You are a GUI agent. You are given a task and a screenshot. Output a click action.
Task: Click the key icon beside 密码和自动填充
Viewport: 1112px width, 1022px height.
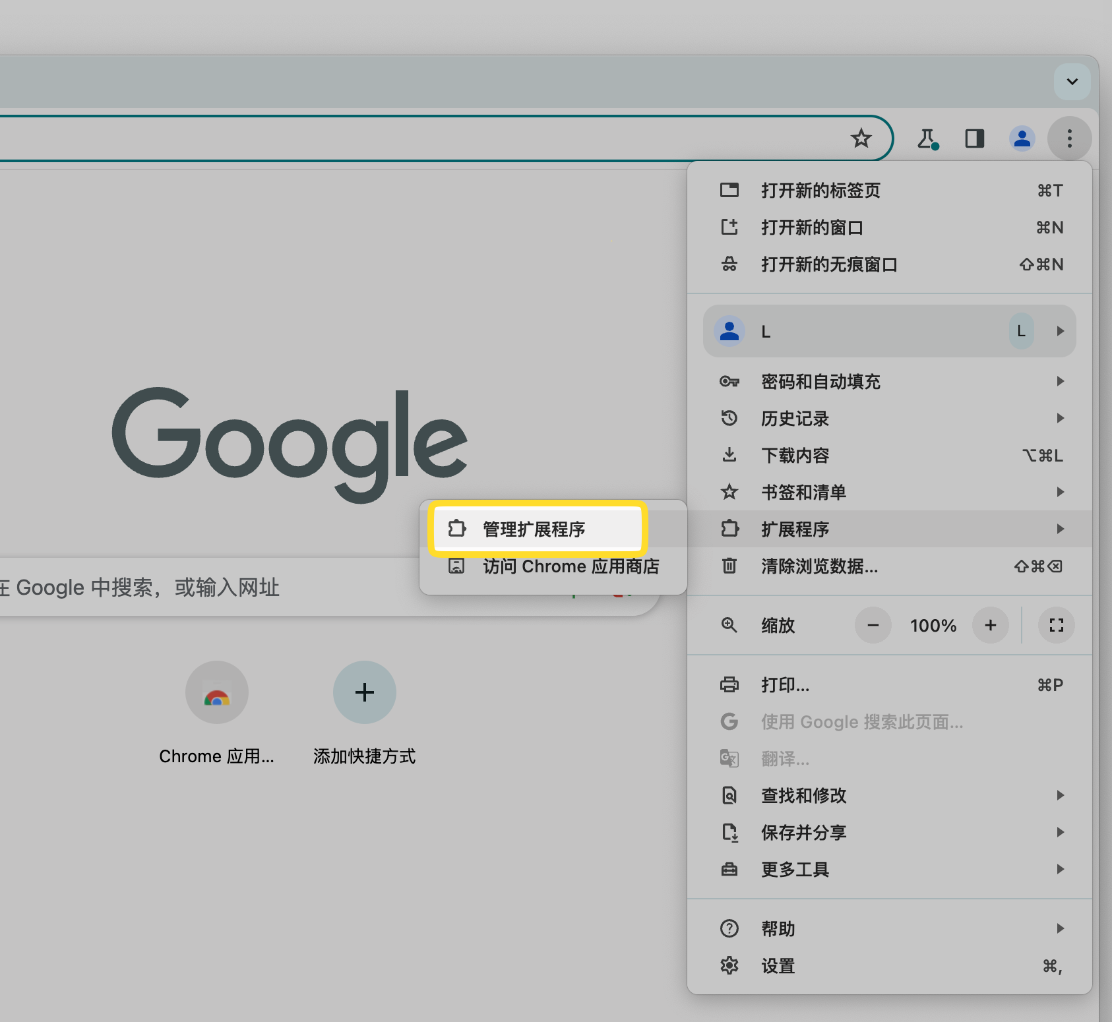(x=729, y=381)
